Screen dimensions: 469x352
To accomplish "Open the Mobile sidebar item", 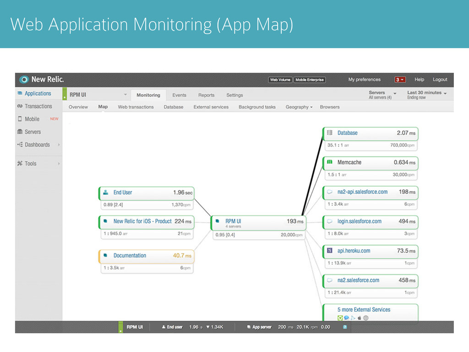I will [32, 119].
